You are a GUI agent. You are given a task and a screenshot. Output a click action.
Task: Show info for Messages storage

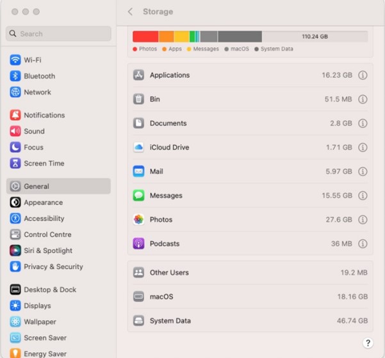[363, 195]
